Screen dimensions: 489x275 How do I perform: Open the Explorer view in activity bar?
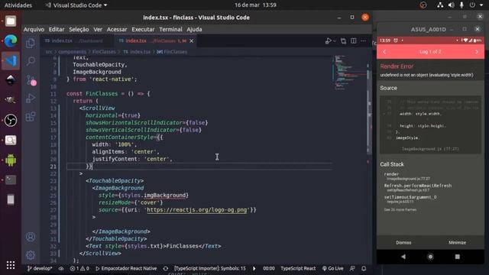point(31,43)
